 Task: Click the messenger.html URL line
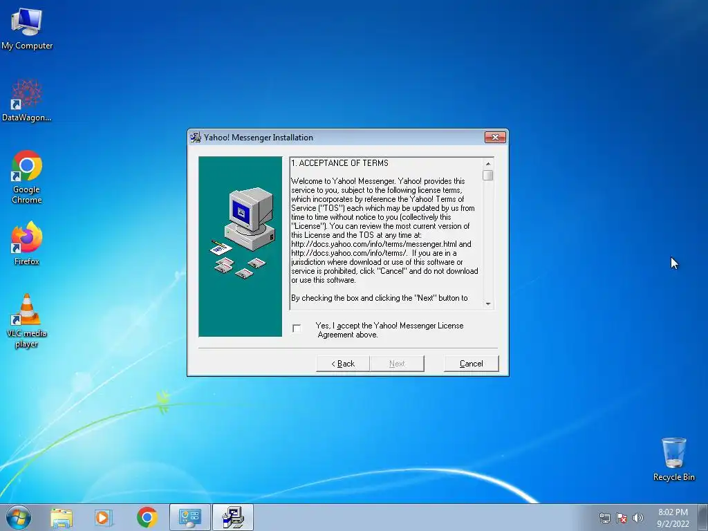(381, 244)
